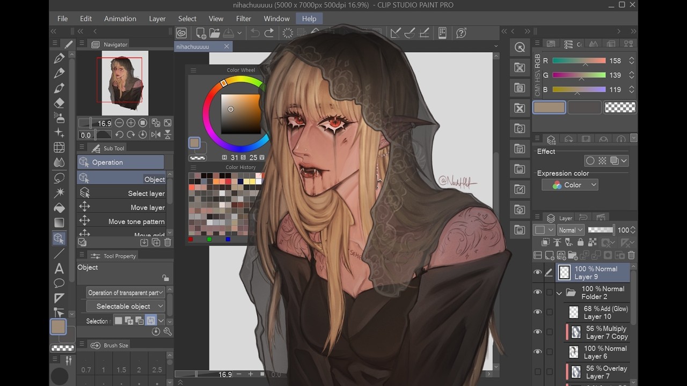
Task: Open Operation of transparent part dropdown
Action: click(126, 293)
